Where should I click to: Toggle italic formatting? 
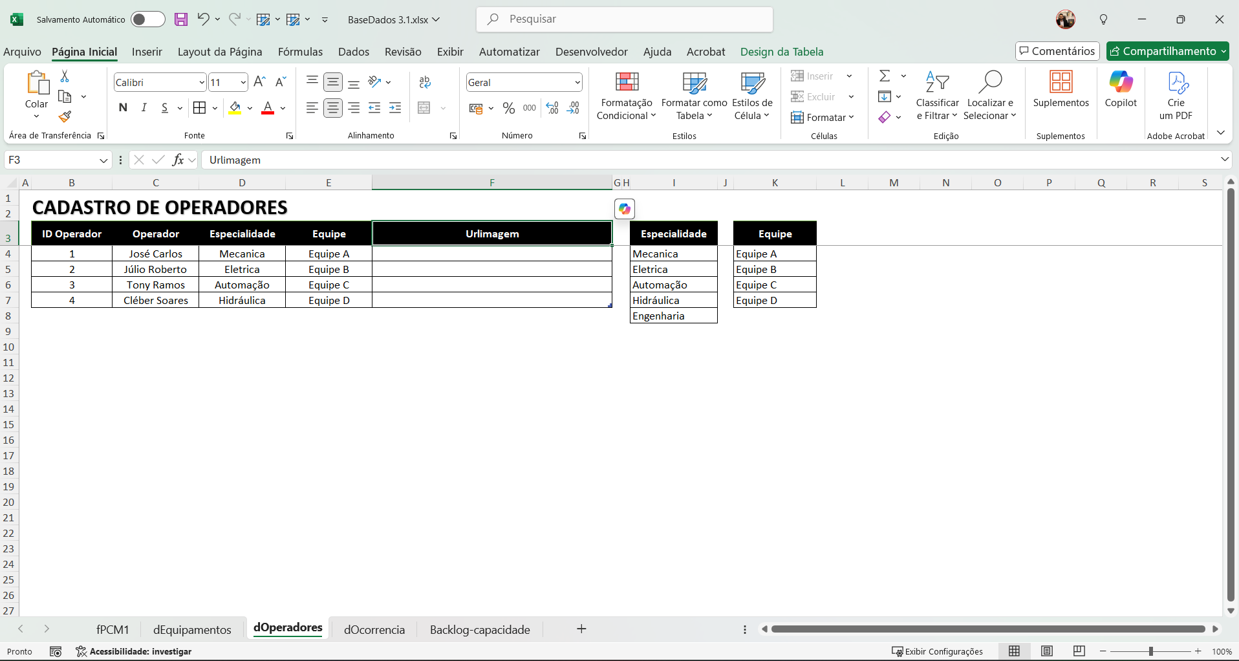tap(144, 108)
